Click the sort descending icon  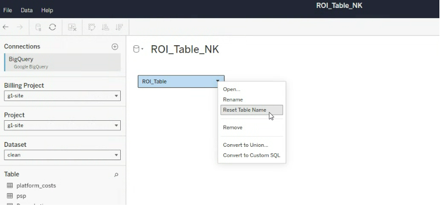click(x=119, y=27)
